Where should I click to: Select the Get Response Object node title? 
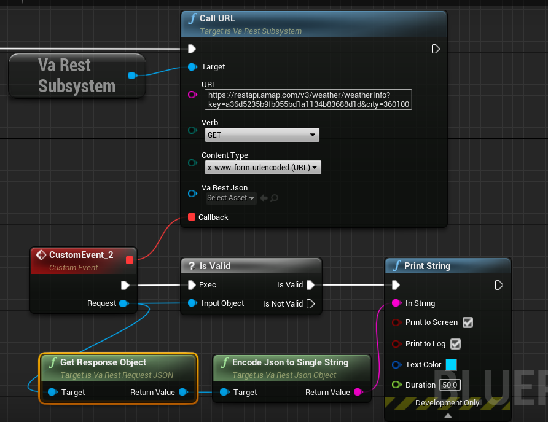coord(103,362)
